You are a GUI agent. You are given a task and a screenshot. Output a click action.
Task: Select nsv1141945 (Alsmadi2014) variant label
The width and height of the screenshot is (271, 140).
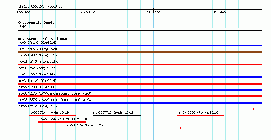[x=40, y=62]
